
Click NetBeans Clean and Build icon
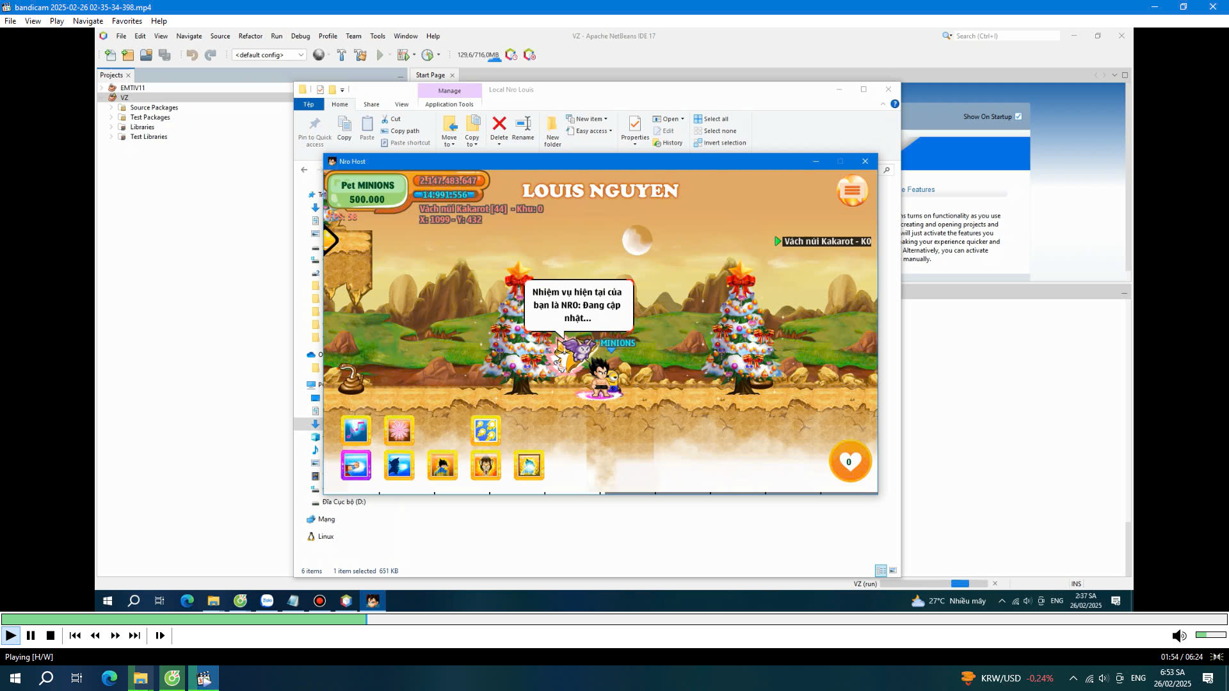point(360,55)
